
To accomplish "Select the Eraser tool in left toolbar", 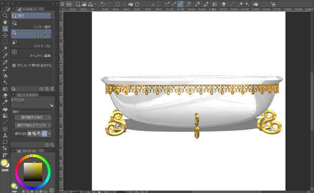I will 5,95.
